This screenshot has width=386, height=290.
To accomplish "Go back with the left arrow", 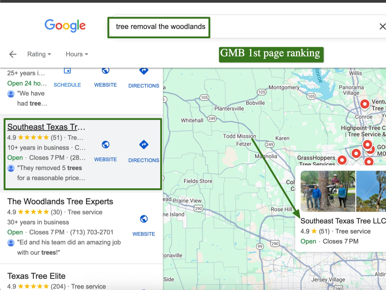I will (13, 54).
